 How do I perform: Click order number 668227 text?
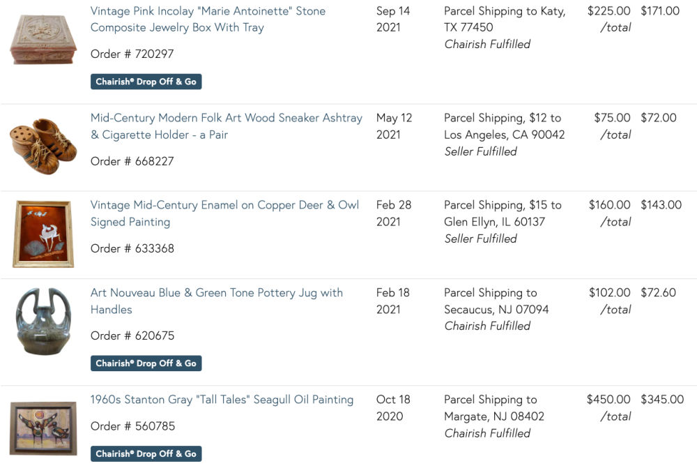132,161
